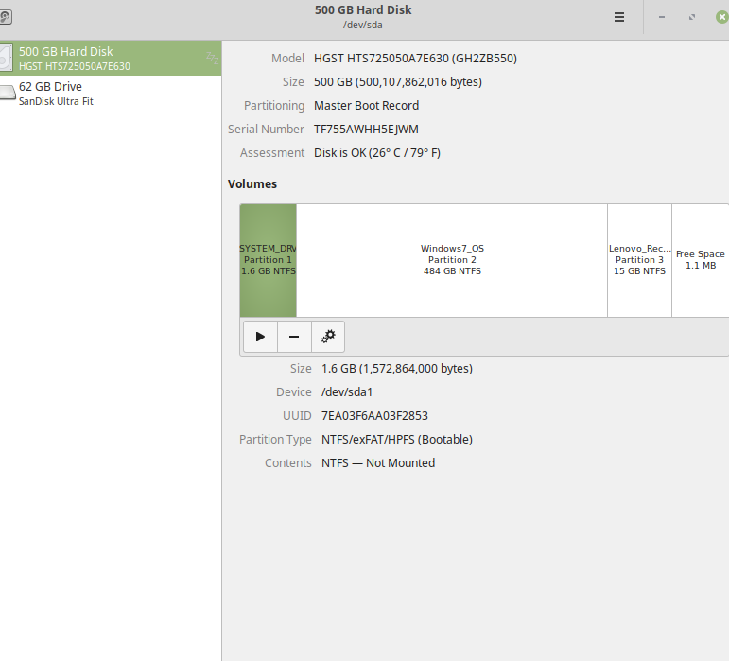Open additional partition options gear icon
729x661 pixels.
pos(328,337)
